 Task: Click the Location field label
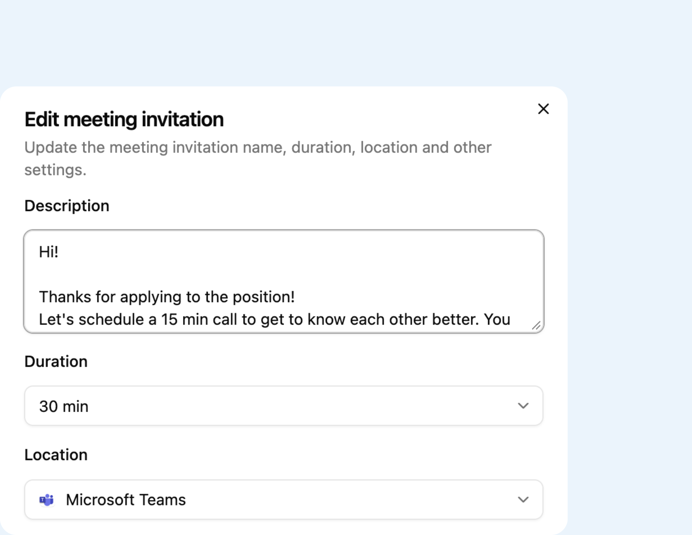pos(56,455)
